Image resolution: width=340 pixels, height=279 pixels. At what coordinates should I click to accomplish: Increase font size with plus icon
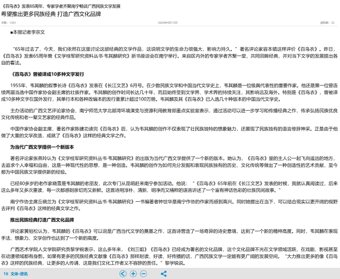tap(133, 274)
